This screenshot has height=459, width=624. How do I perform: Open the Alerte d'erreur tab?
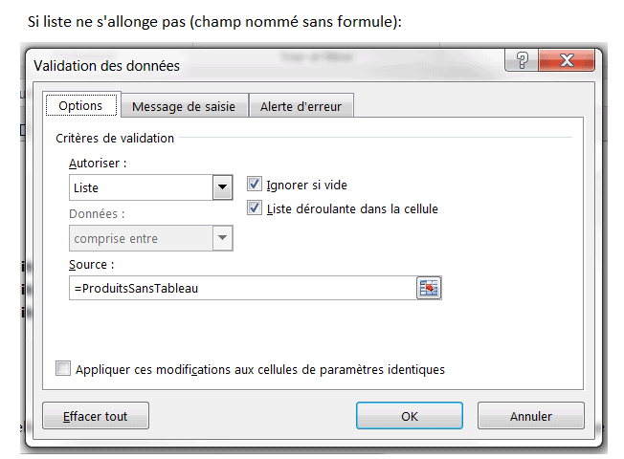point(301,107)
